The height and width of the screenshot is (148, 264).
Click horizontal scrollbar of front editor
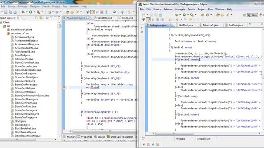point(174,134)
